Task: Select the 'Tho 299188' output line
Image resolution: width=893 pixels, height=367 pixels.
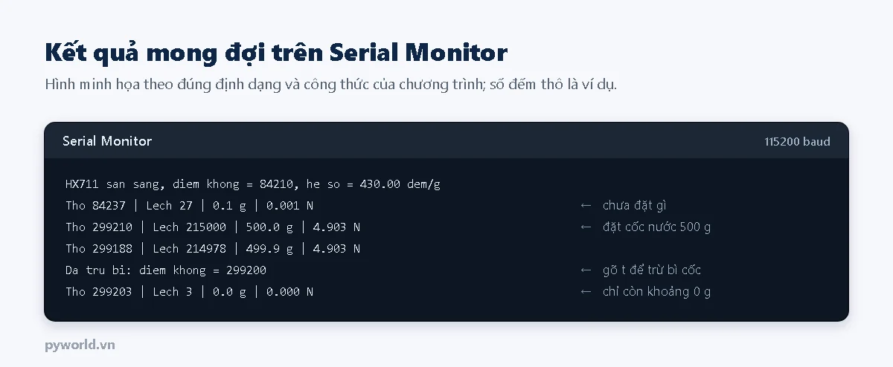Action: (x=213, y=248)
